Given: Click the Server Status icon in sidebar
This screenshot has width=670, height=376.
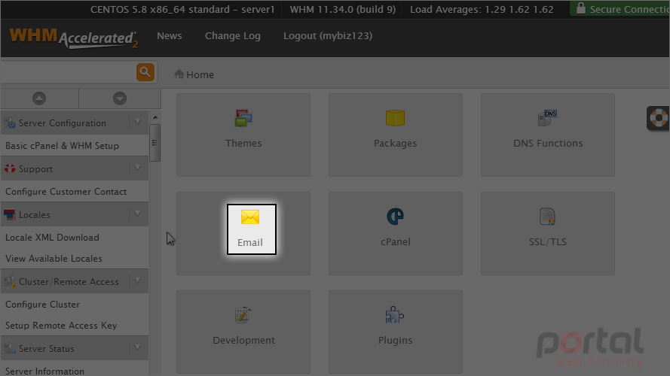Looking at the screenshot, I should [x=9, y=348].
